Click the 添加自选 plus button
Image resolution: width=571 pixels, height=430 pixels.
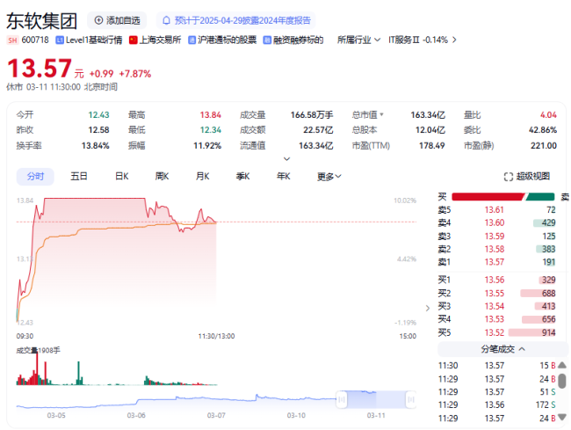click(117, 20)
